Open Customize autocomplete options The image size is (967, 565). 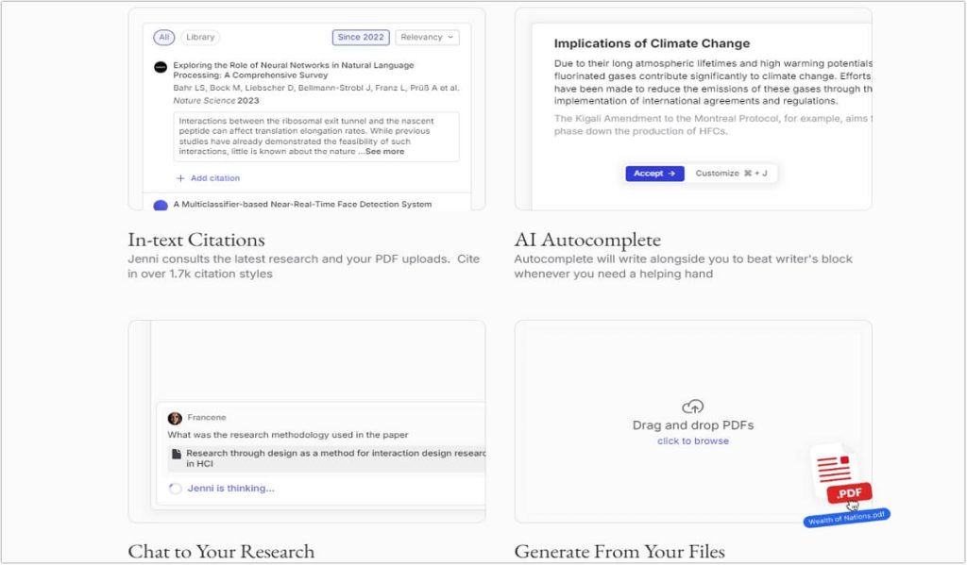(731, 174)
